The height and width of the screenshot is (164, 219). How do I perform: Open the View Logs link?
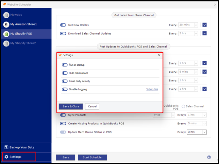(152, 89)
